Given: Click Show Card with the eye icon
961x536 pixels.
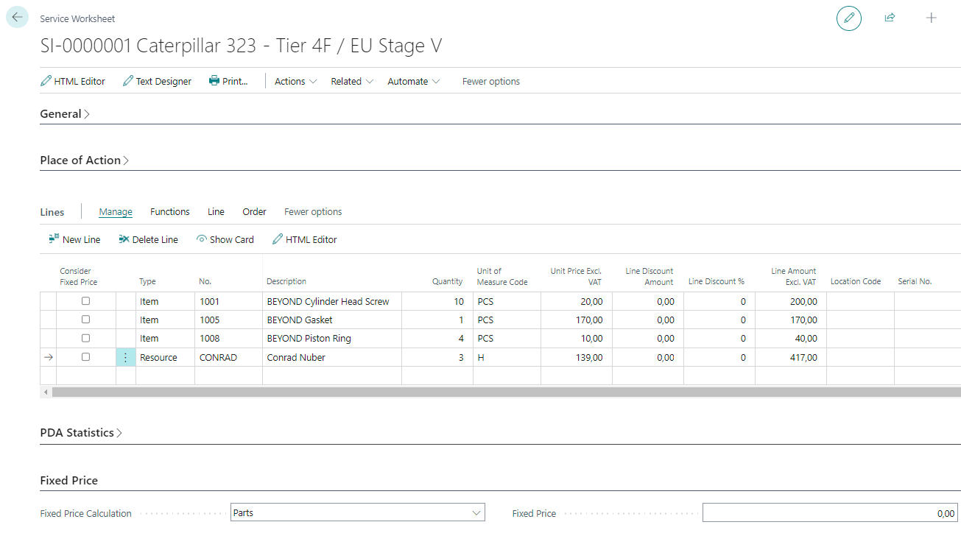Looking at the screenshot, I should click(225, 239).
